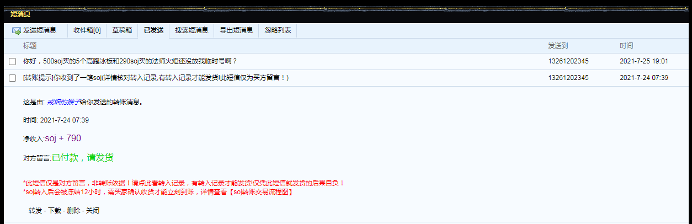The height and width of the screenshot is (224, 692).
Task: Click 下载 to download the message
Action: (x=54, y=211)
